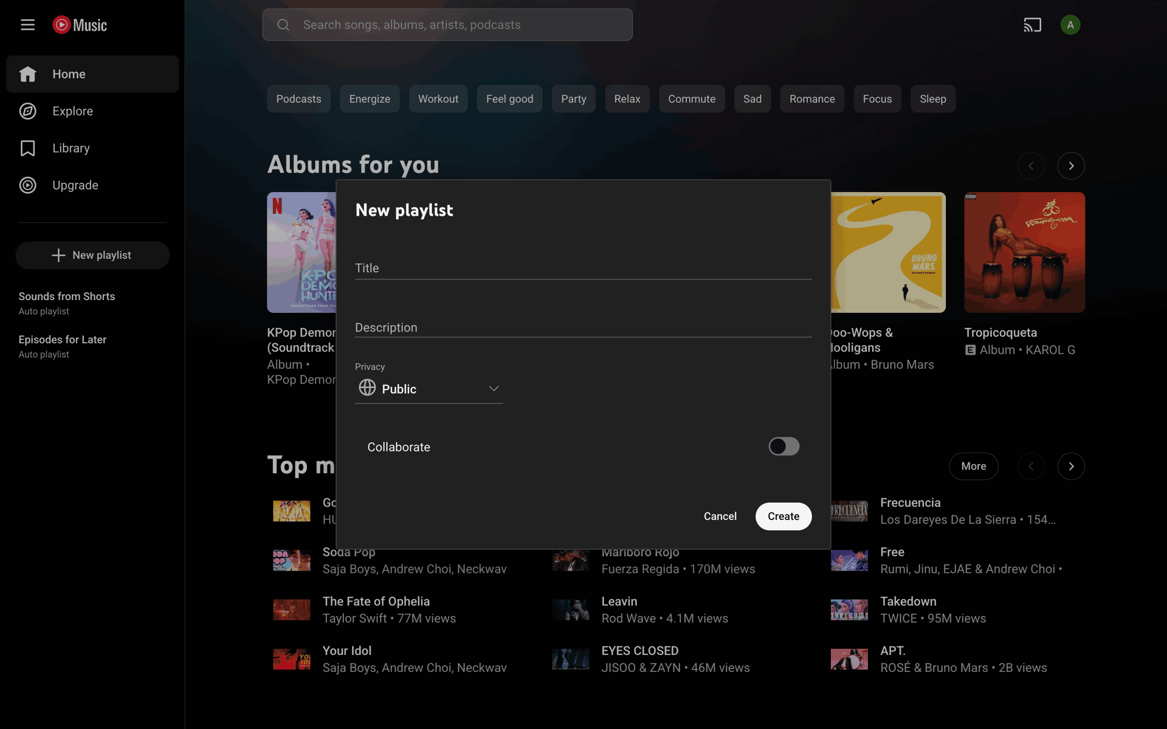1167x729 pixels.
Task: Open the KPop Demon Hunters album cover
Action: point(301,253)
